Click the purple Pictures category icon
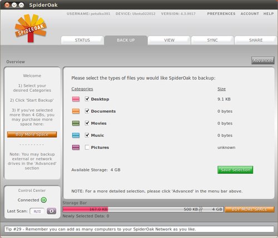 click(76, 147)
